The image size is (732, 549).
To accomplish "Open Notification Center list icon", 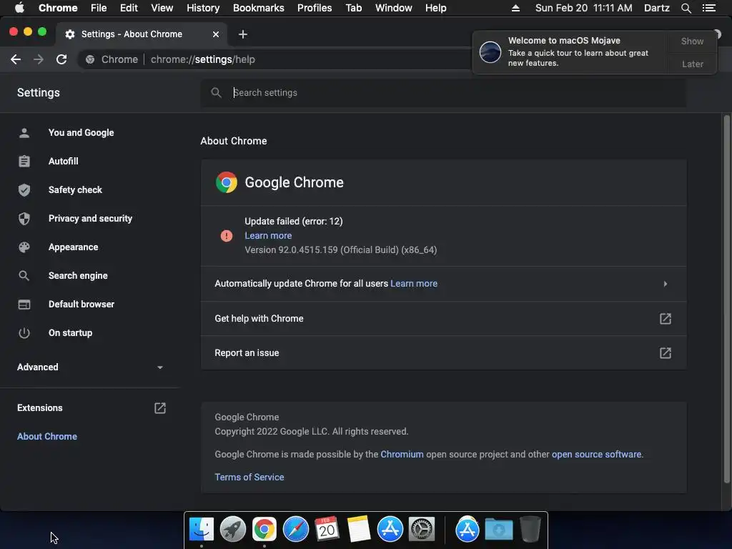I will click(709, 8).
